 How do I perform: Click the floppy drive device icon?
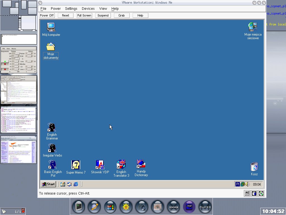click(x=247, y=193)
